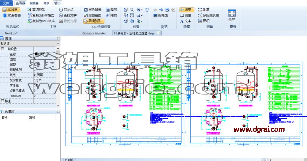
Task: Select the 面积 area measurement tool
Action: pos(204,21)
